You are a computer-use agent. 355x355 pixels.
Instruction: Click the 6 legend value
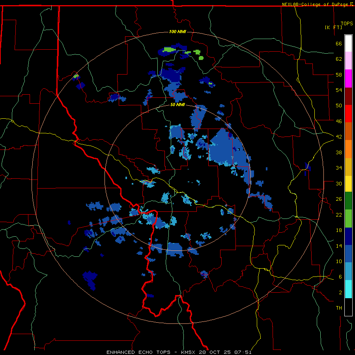340,277
